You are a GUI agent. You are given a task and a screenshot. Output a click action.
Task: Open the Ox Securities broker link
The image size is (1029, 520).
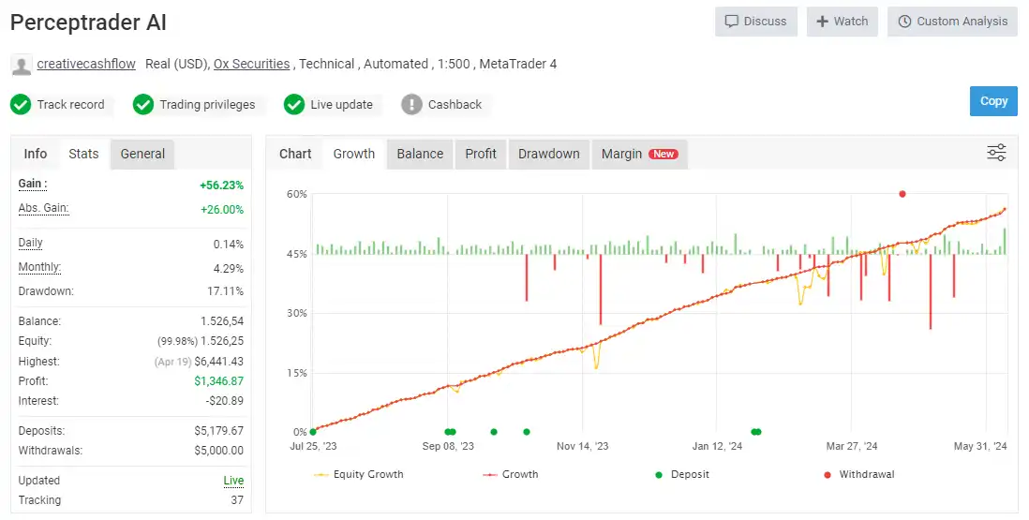[251, 64]
